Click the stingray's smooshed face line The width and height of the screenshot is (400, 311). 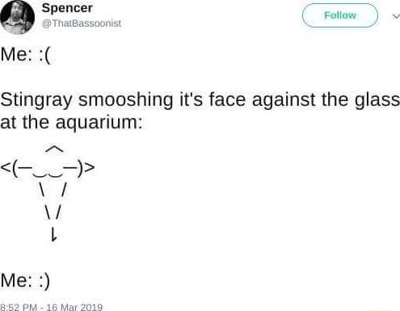pyautogui.click(x=48, y=169)
